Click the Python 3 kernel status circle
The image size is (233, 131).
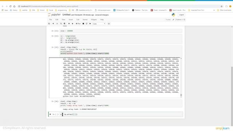pos(184,20)
